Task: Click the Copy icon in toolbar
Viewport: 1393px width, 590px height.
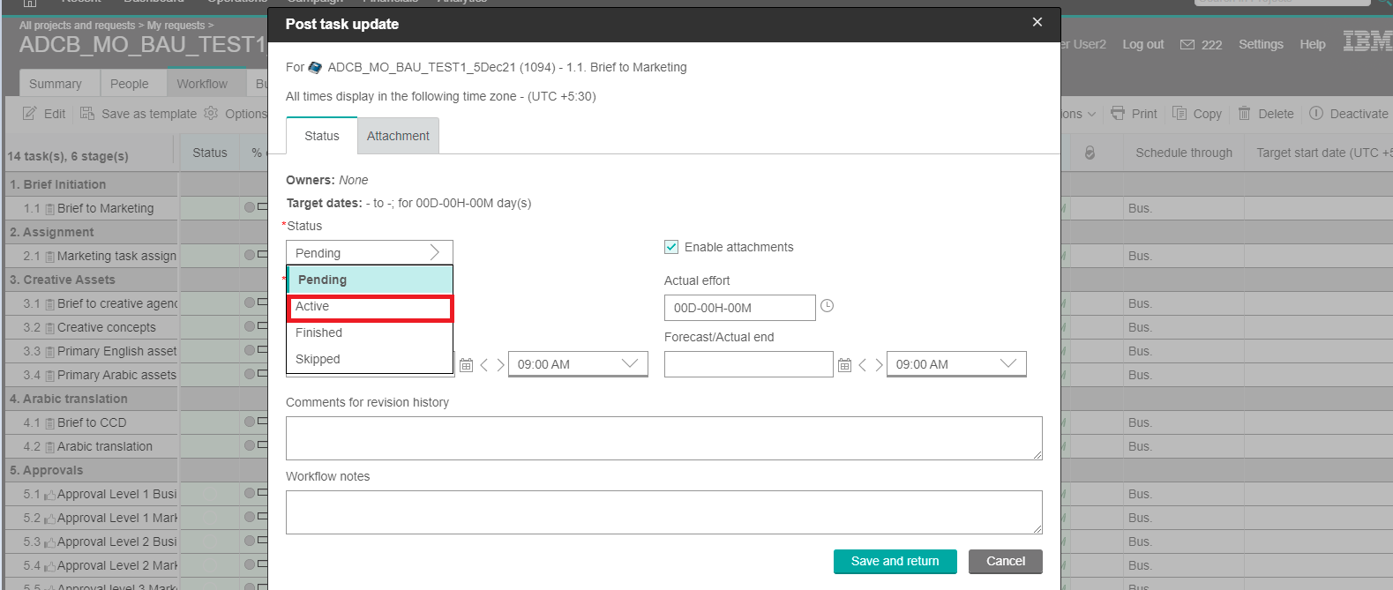Action: point(1180,114)
